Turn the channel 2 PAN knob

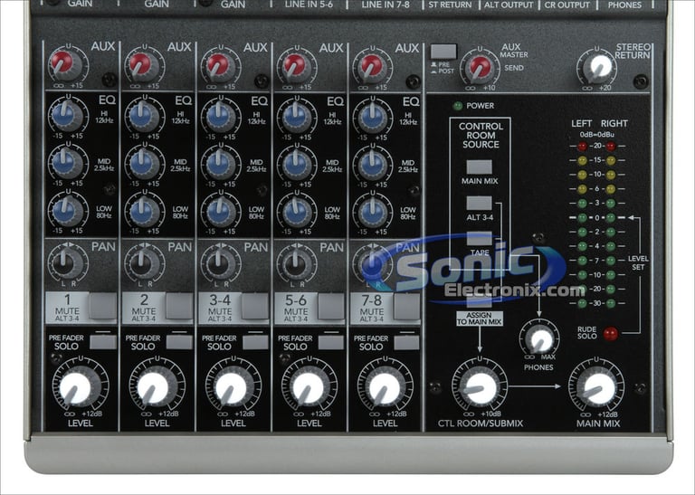point(143,263)
